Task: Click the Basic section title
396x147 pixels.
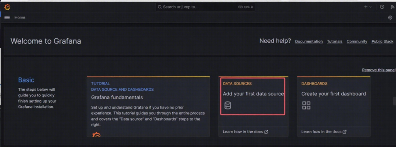Action: click(26, 80)
